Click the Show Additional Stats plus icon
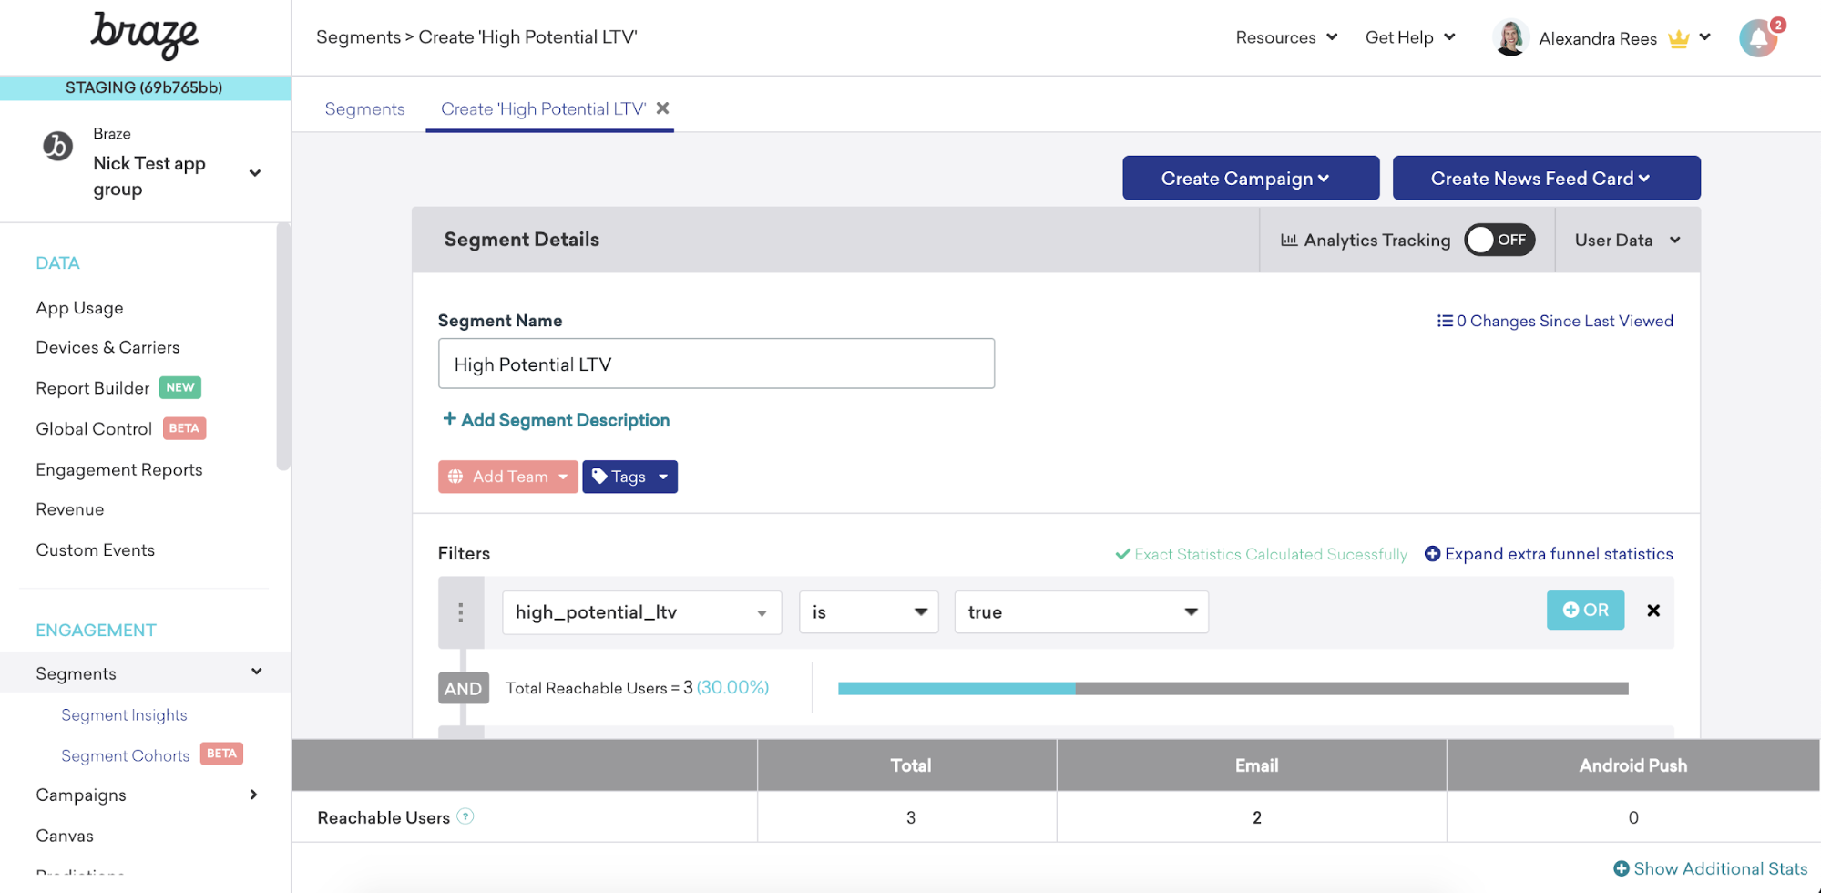The width and height of the screenshot is (1821, 893). click(x=1622, y=869)
